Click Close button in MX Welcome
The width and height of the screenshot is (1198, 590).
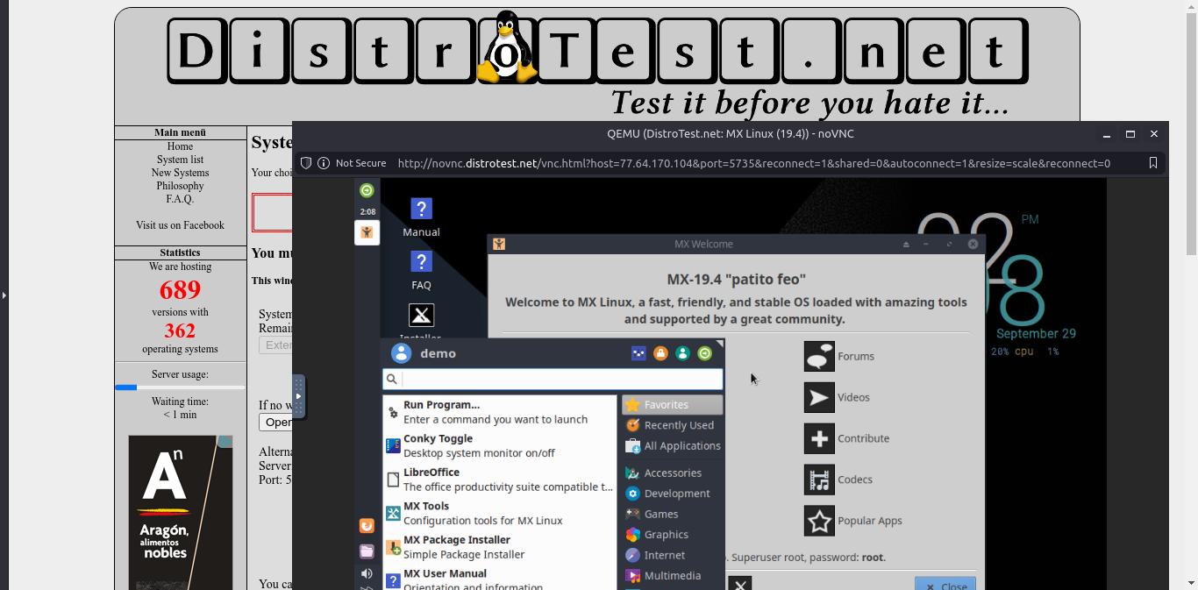click(945, 585)
